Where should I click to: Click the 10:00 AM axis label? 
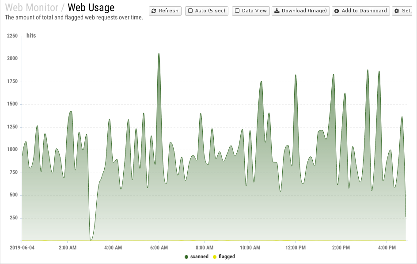[x=250, y=248]
